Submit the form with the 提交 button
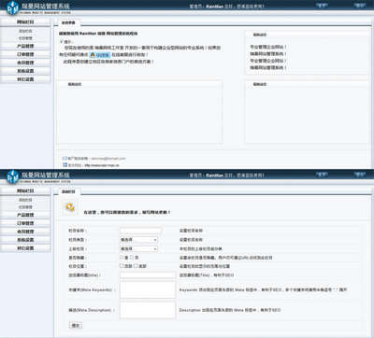 [x=76, y=326]
